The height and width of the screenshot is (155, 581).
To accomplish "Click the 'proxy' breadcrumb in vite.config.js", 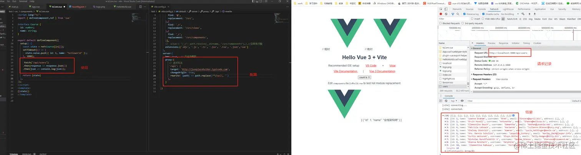I will (205, 12).
